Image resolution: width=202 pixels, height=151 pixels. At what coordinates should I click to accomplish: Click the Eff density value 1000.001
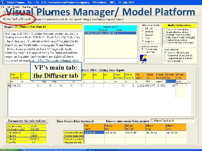[35, 129]
